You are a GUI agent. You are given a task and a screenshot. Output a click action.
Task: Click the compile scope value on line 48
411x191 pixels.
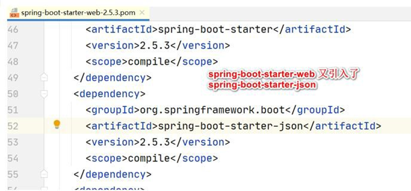(144, 62)
